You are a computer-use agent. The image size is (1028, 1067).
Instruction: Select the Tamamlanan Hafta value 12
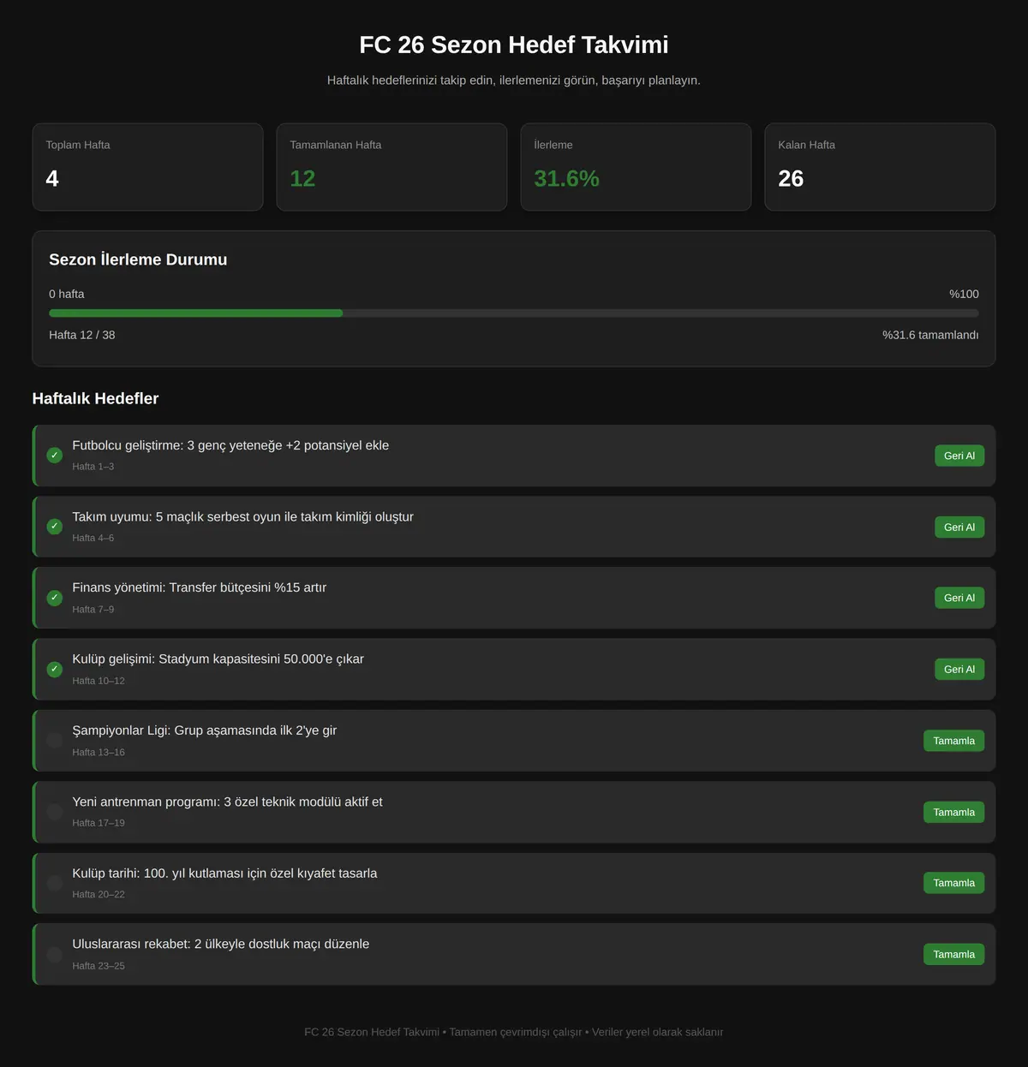click(x=302, y=178)
